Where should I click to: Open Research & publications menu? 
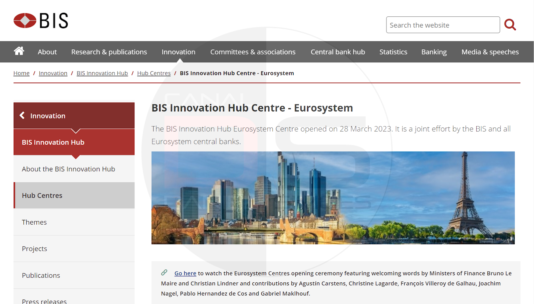point(109,52)
